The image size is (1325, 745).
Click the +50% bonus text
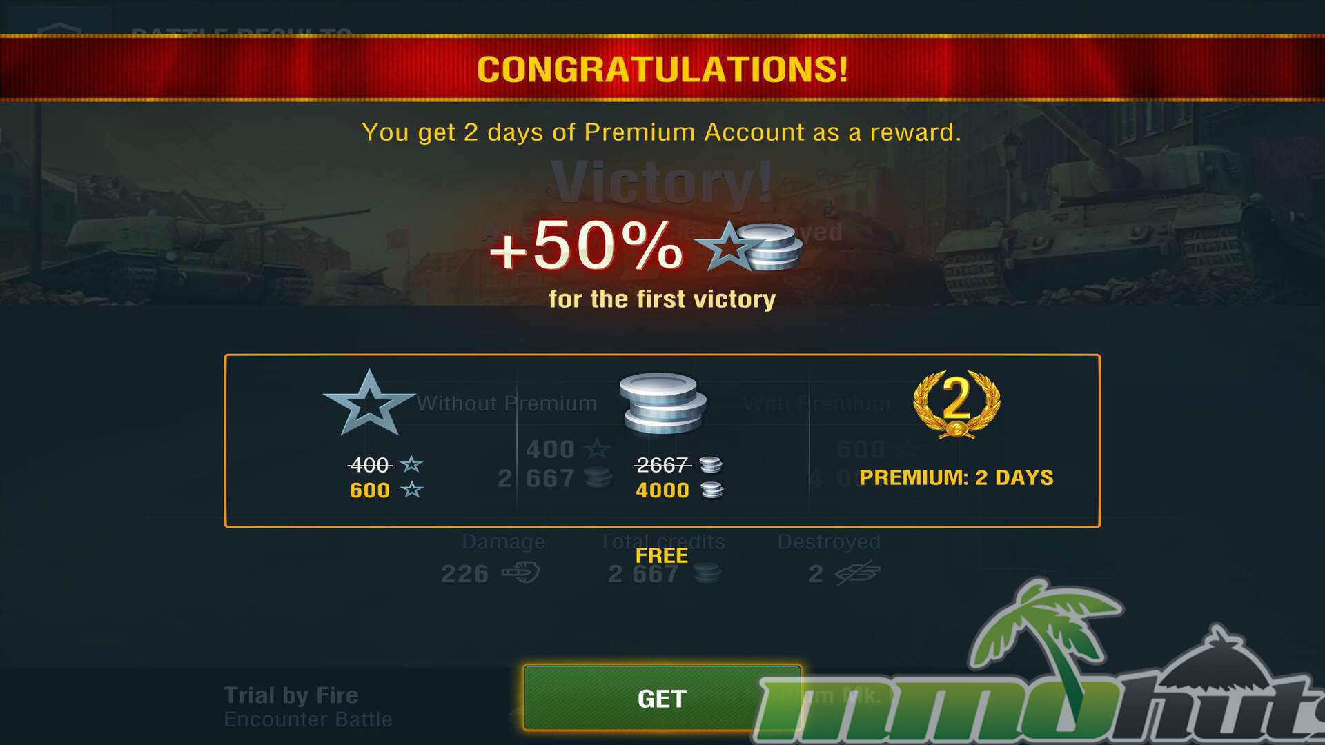[587, 246]
